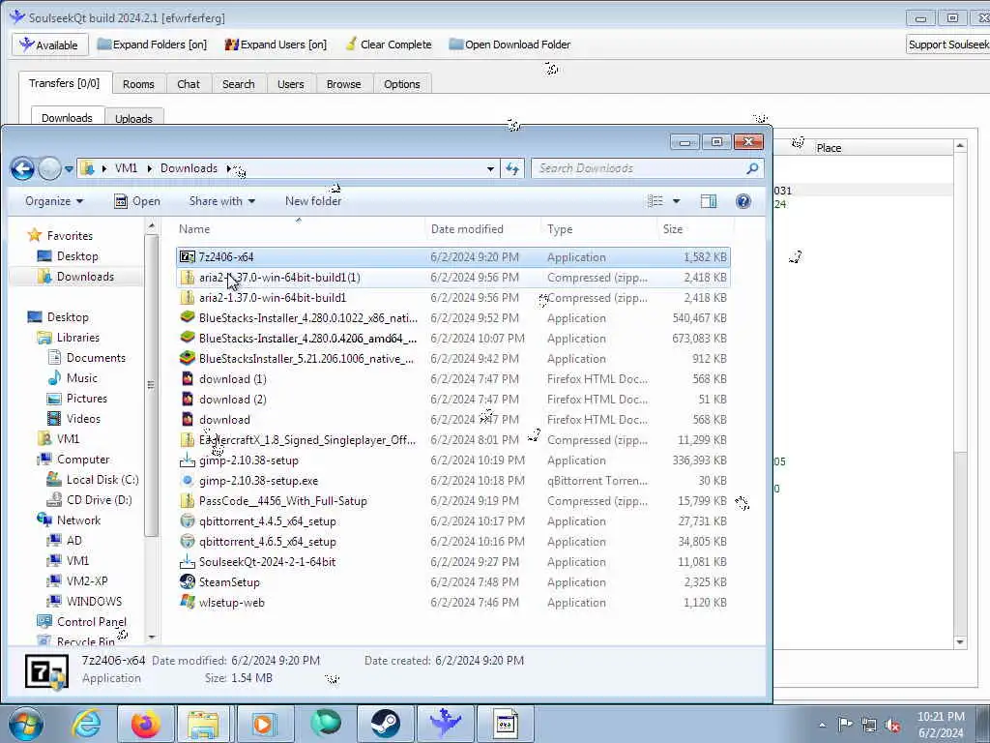Show hidden tray icons arrow
The width and height of the screenshot is (990, 743).
click(x=822, y=725)
